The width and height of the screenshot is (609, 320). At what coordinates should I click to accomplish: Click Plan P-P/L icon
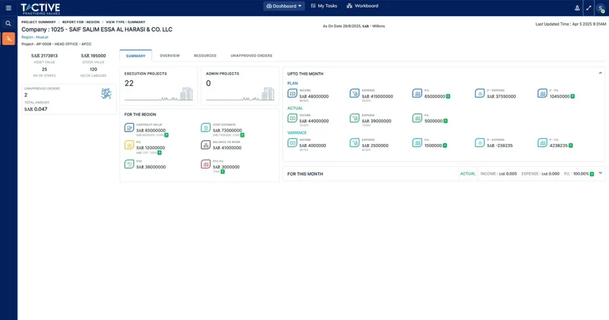(543, 93)
